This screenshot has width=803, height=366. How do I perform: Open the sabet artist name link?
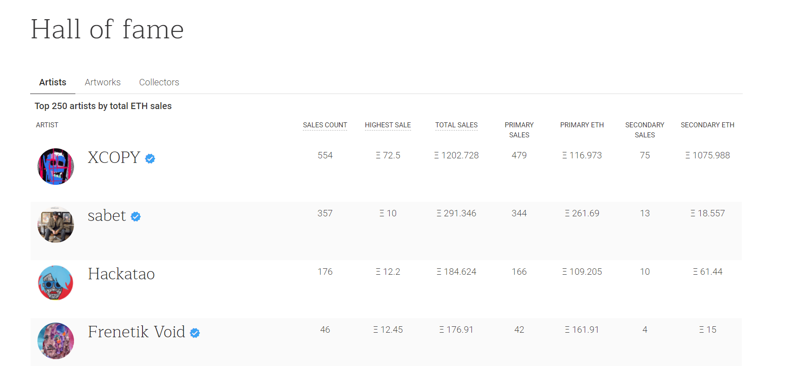[x=107, y=215]
